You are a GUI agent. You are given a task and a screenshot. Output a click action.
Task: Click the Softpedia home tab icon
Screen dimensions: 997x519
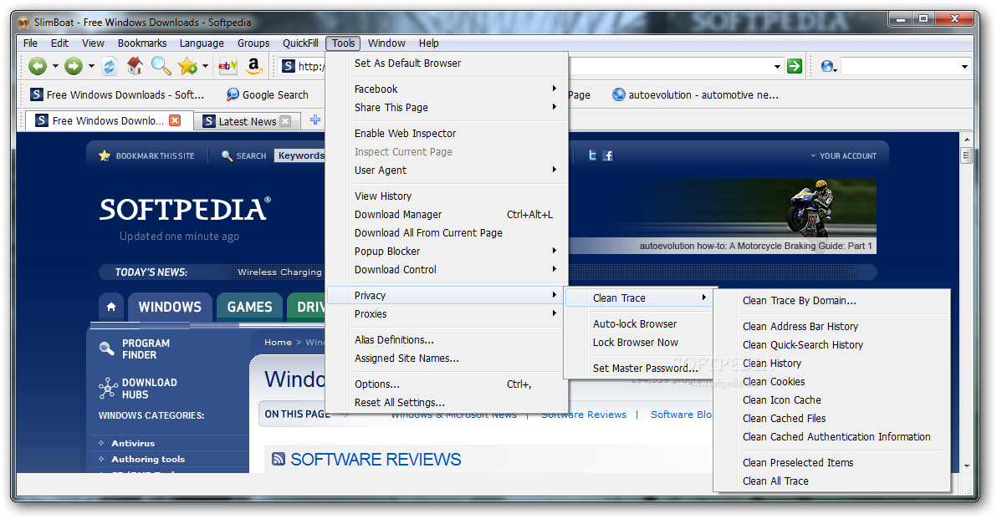pyautogui.click(x=111, y=307)
